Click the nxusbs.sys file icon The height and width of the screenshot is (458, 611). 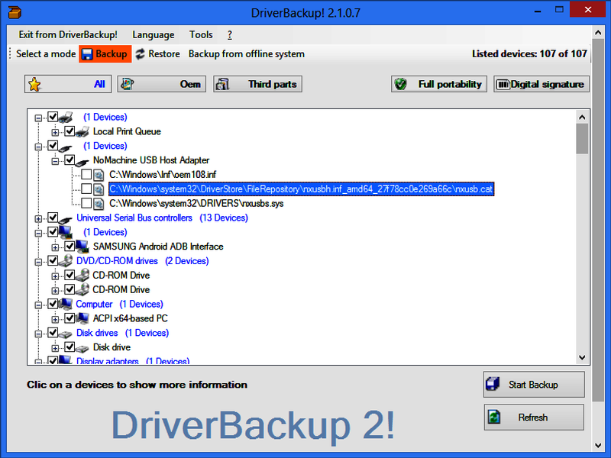pos(99,204)
